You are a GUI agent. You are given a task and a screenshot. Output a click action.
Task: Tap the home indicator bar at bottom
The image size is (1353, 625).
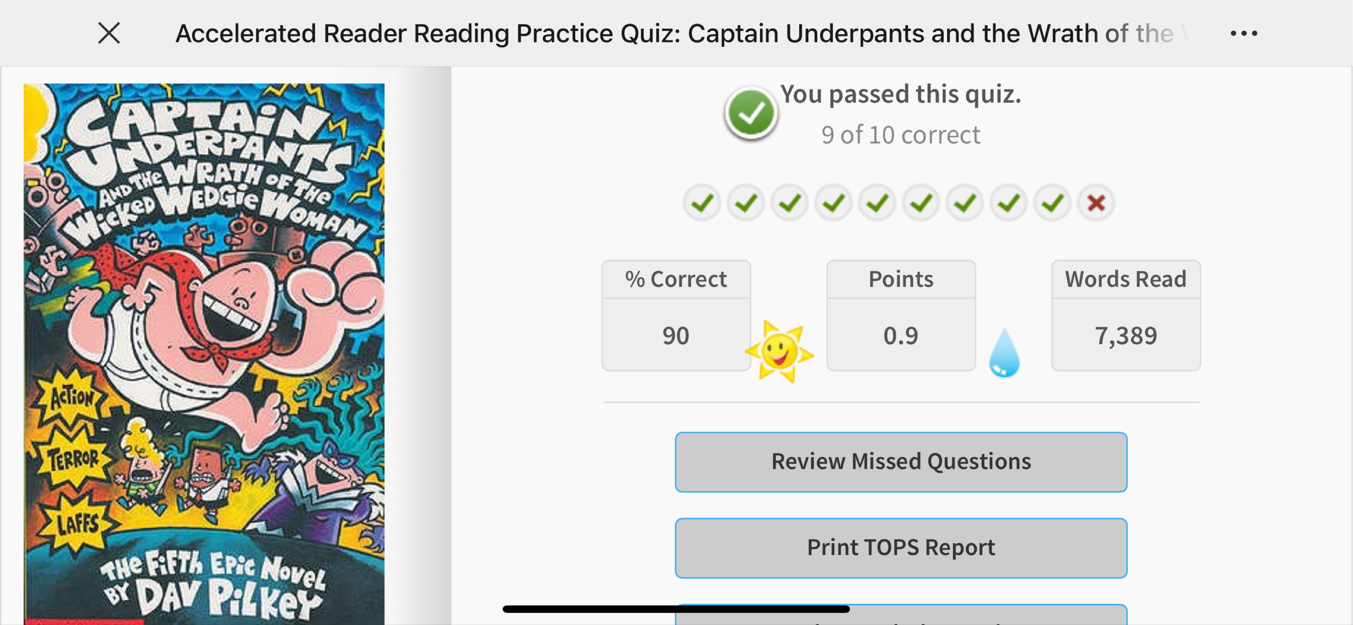click(x=676, y=609)
